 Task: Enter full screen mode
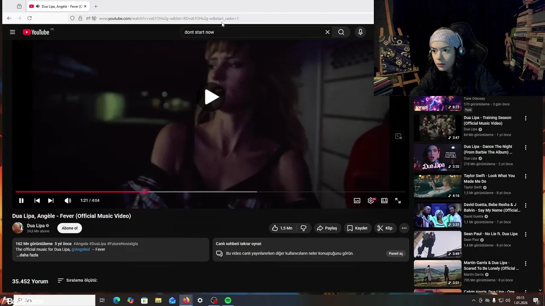pos(398,201)
